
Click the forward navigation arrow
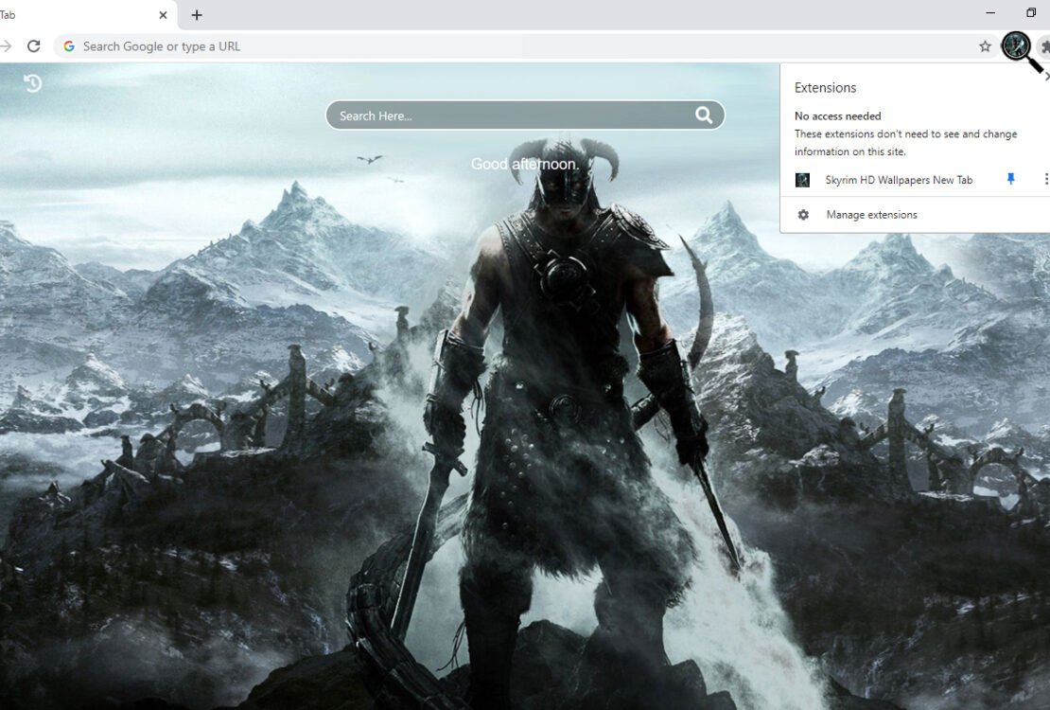pyautogui.click(x=6, y=46)
